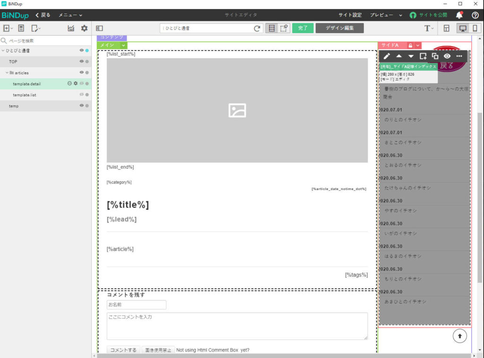The height and width of the screenshot is (358, 484).
Task: Open the access analytics chart icon
Action: tap(71, 28)
